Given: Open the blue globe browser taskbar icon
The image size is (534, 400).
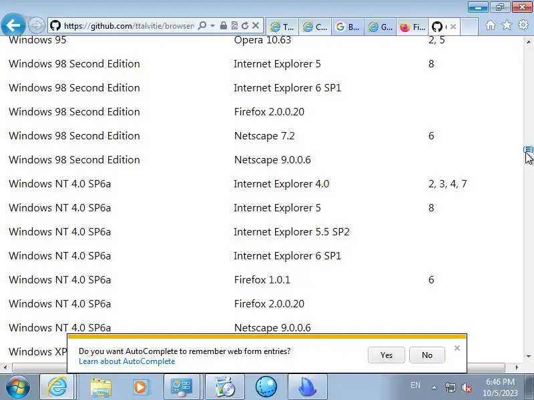Looking at the screenshot, I should (x=266, y=387).
